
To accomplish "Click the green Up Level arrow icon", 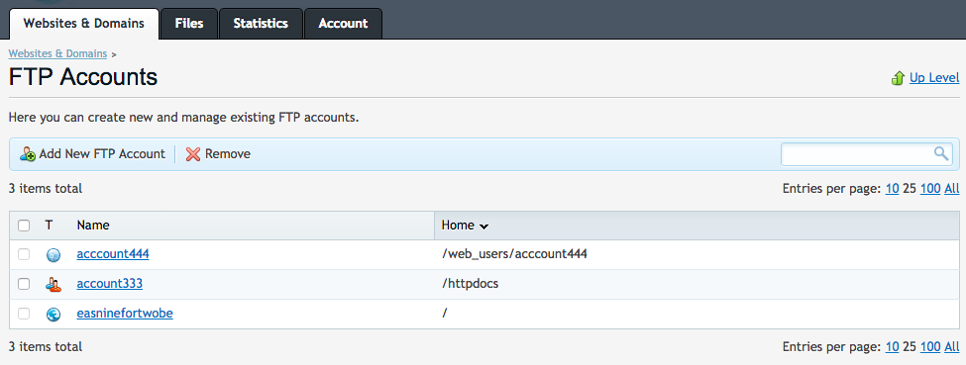I will [x=899, y=78].
